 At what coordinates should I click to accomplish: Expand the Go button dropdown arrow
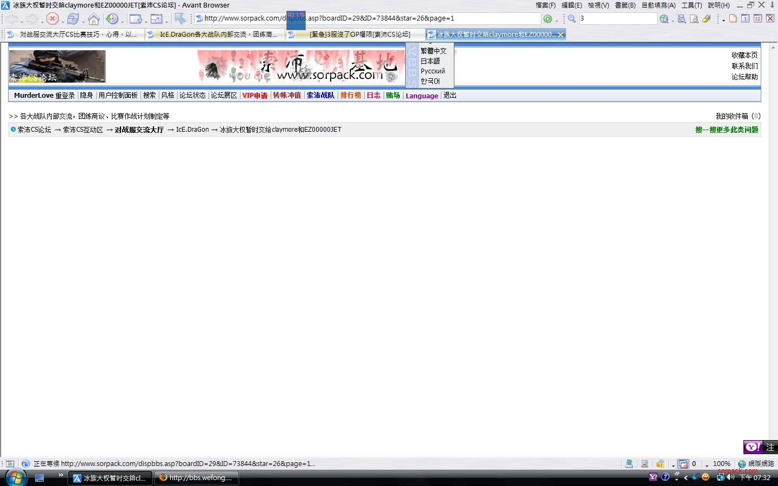click(x=556, y=20)
